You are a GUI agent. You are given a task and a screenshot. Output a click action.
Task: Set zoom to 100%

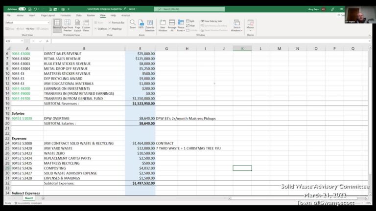point(141,24)
